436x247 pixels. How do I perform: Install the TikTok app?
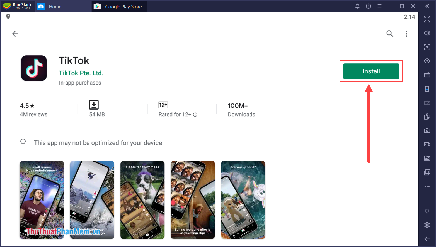(x=371, y=71)
